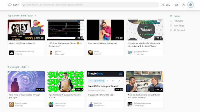Open @MimirsBrunnr channel avatar

(11, 105)
